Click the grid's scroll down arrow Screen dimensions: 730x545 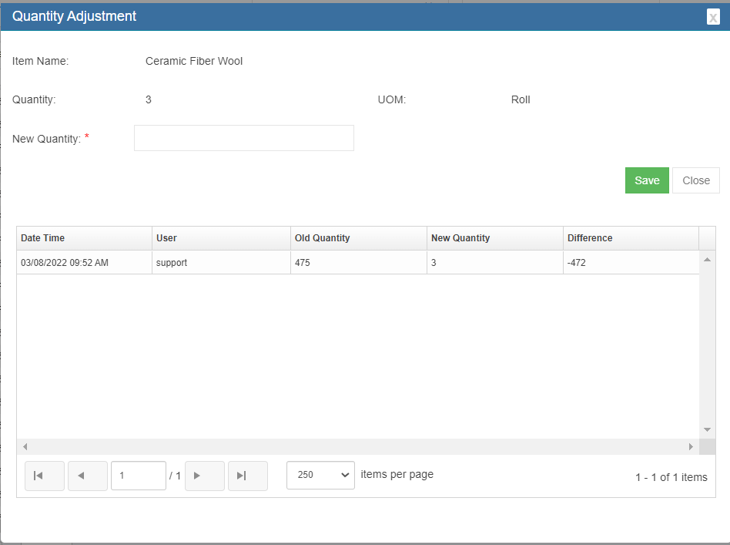(x=707, y=429)
